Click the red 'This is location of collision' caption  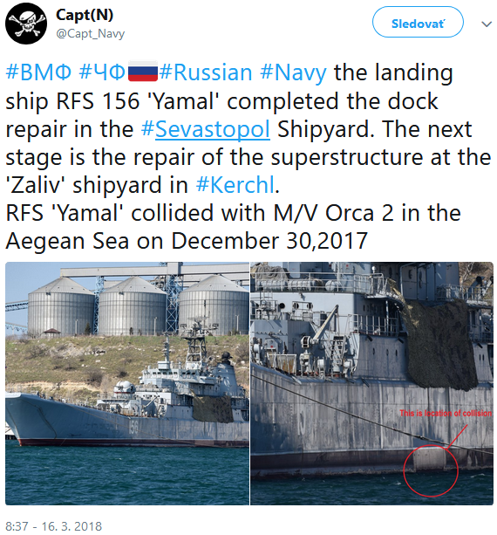pyautogui.click(x=446, y=413)
